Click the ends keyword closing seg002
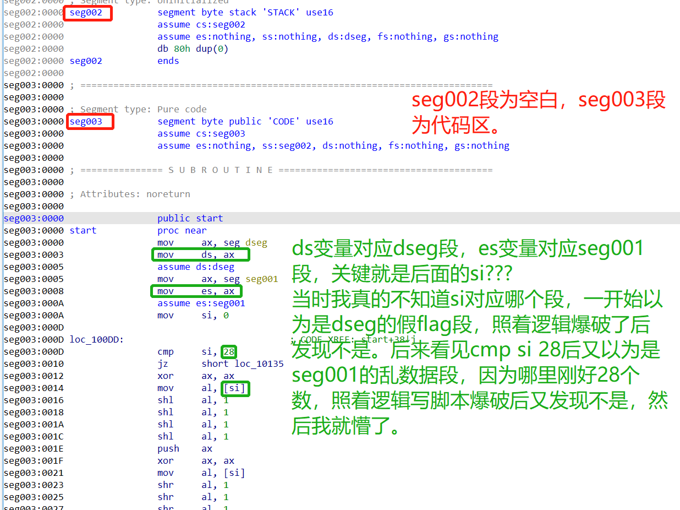This screenshot has height=510, width=680. 168,61
